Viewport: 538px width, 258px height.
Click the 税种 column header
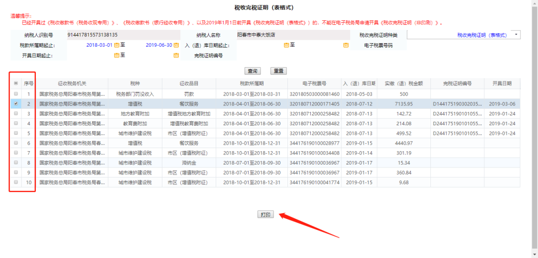click(x=135, y=84)
